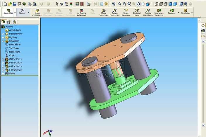
Task: Switch display to Shaded With Edges
Action: point(170,4)
